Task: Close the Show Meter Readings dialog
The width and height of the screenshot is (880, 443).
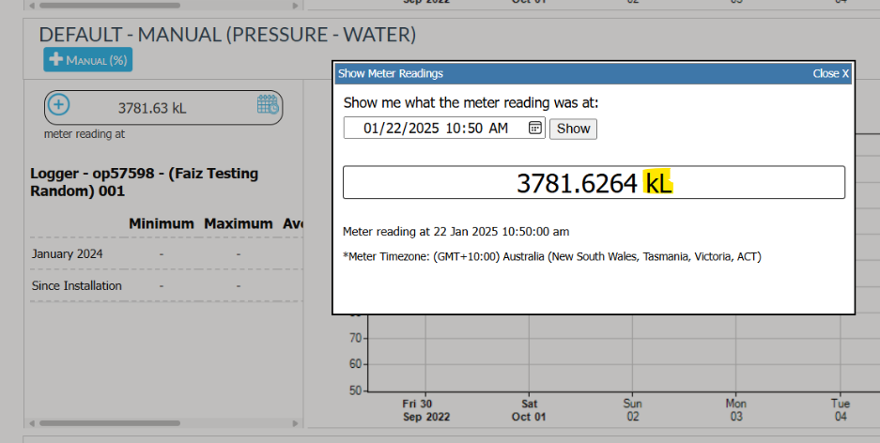Action: 830,73
